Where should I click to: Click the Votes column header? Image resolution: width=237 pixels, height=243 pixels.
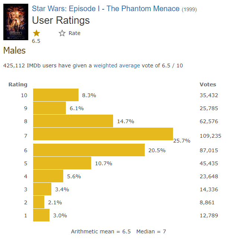[x=208, y=84]
